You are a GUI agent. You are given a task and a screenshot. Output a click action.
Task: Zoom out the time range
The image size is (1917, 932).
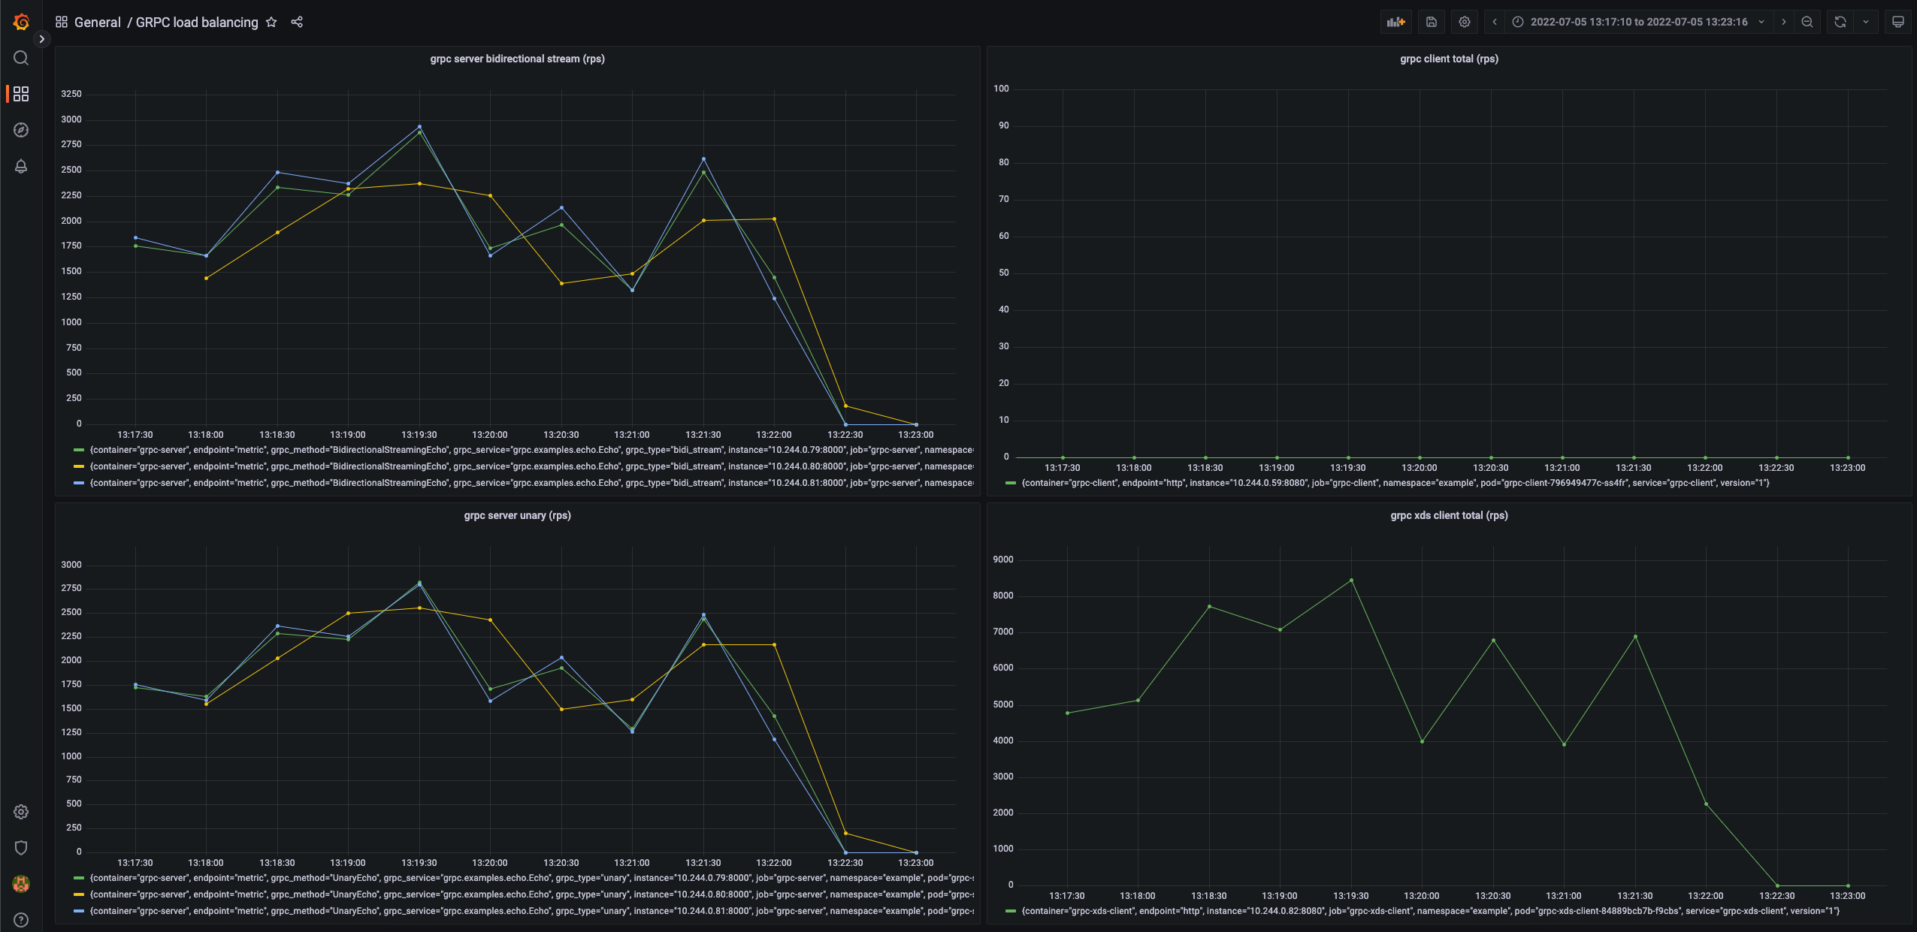tap(1807, 22)
